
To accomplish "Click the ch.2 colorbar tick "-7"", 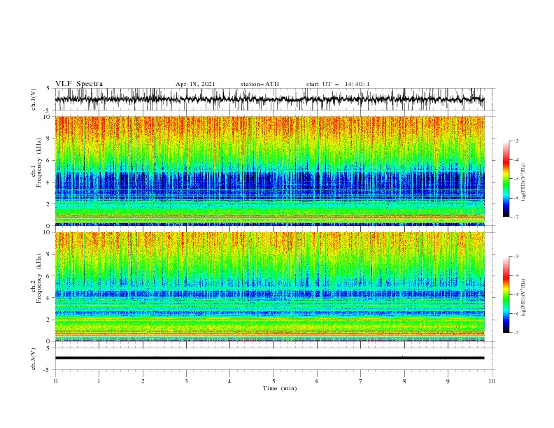I will tap(516, 333).
